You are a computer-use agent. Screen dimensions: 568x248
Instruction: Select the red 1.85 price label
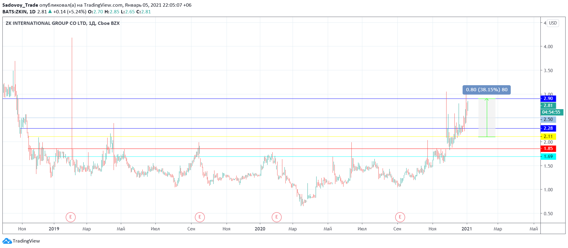548,149
